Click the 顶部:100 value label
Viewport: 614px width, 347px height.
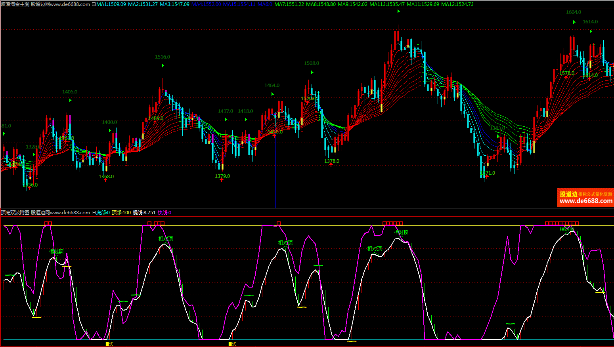pos(121,213)
